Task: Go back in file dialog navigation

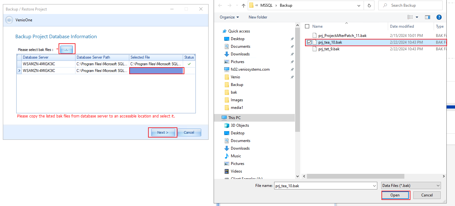Action: click(220, 5)
